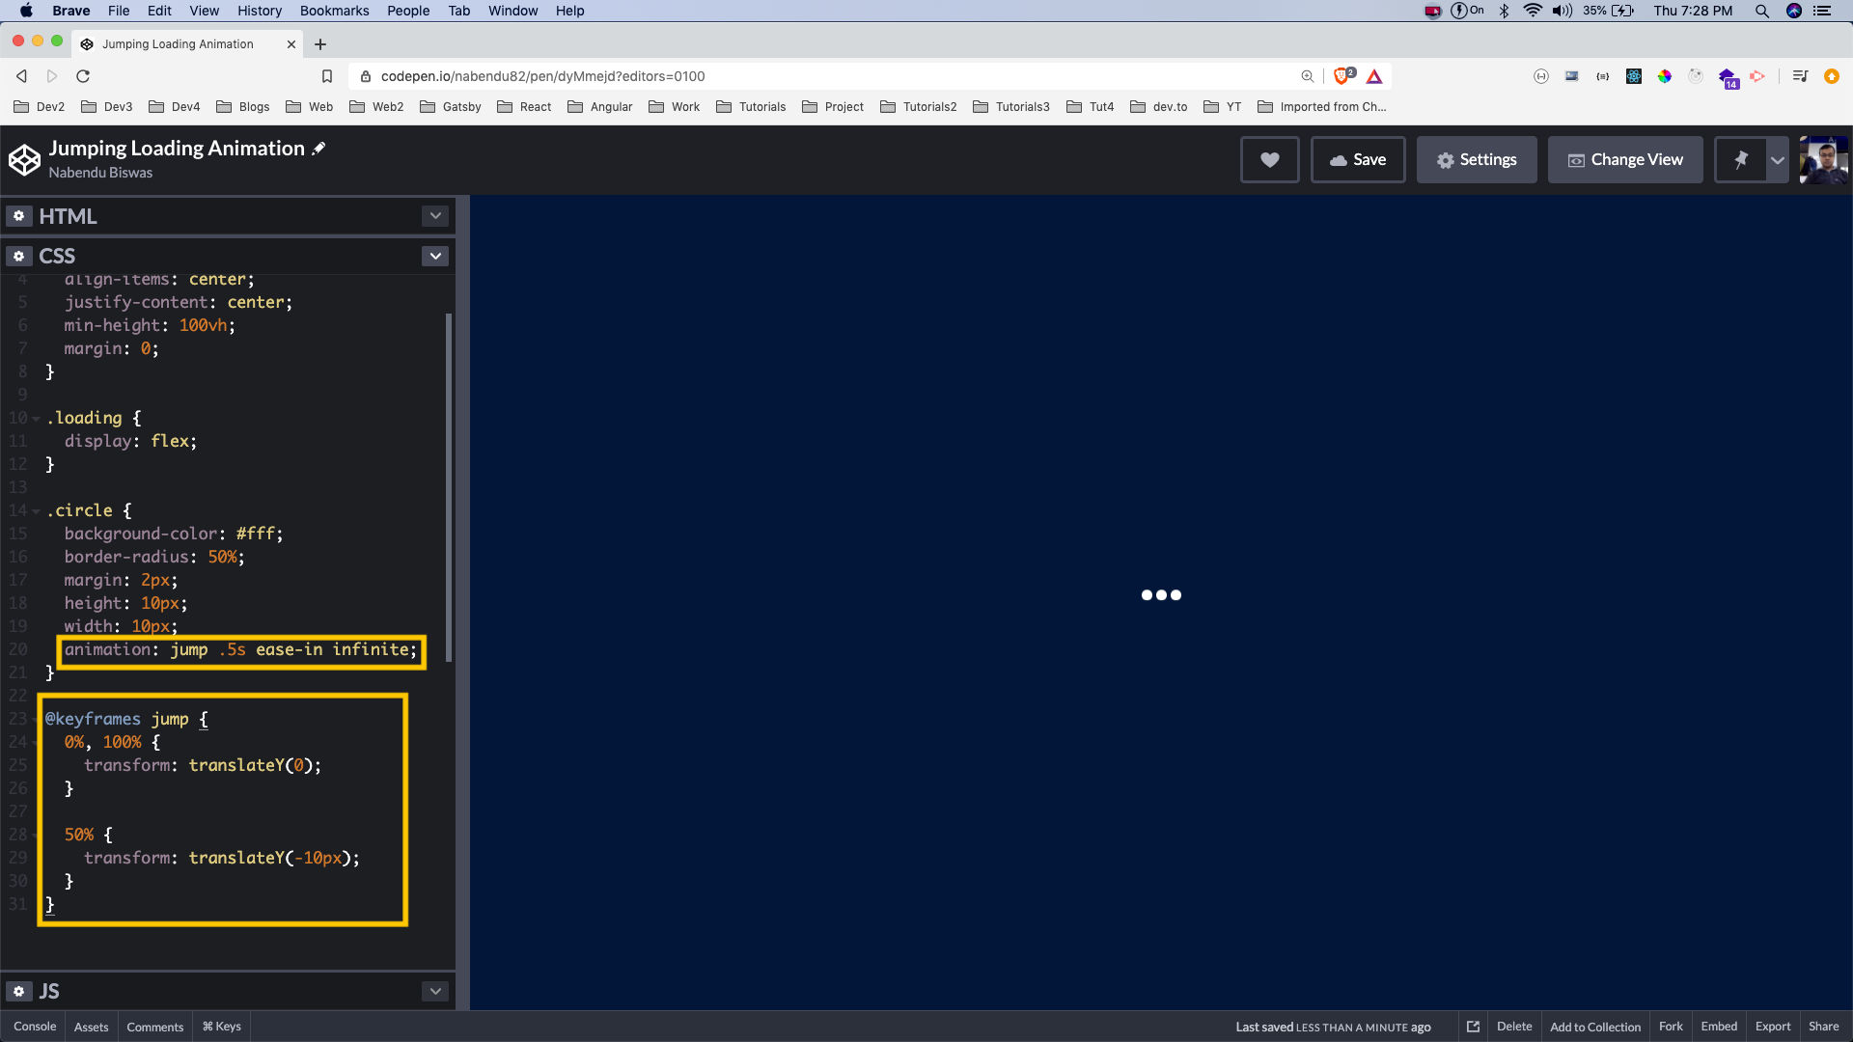Click the Fork button
This screenshot has height=1042, width=1853.
1671,1027
